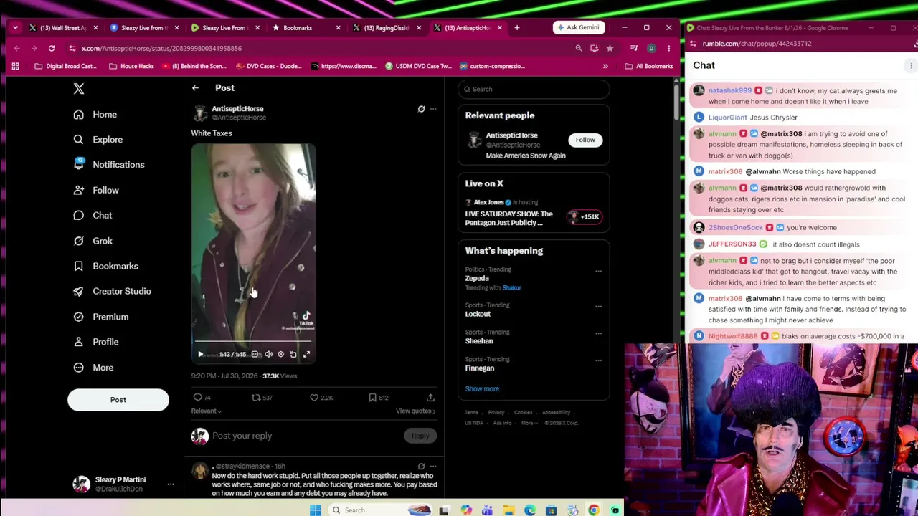The image size is (918, 516).
Task: Toggle video captions
Action: [255, 354]
